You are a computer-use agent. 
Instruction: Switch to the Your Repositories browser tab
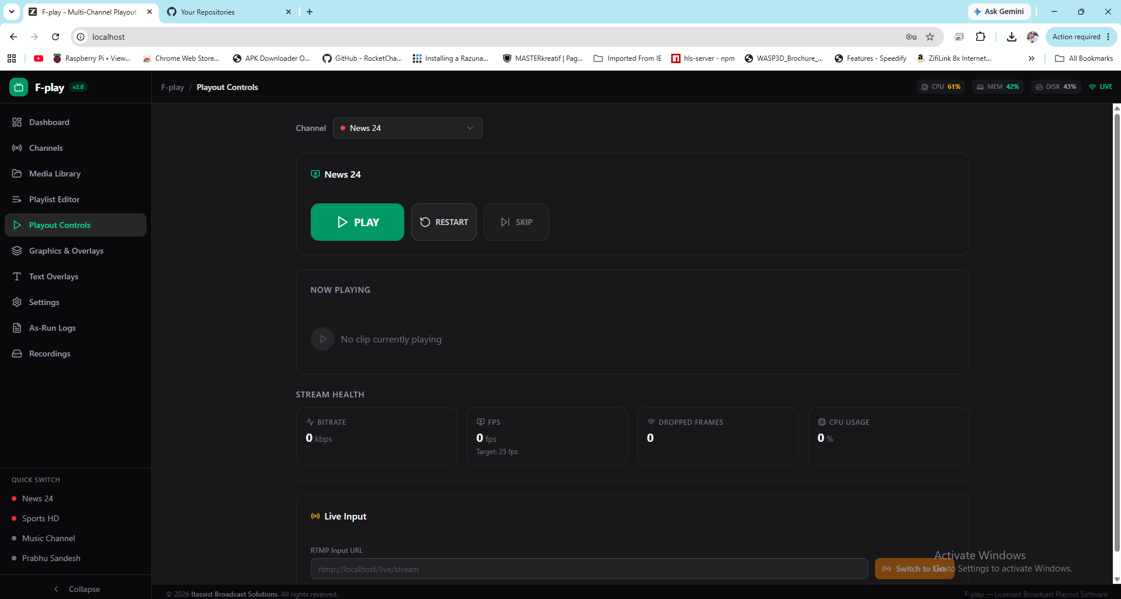pos(228,12)
